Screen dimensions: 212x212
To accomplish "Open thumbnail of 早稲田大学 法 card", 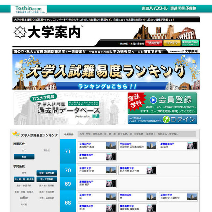I will [x=111, y=197].
